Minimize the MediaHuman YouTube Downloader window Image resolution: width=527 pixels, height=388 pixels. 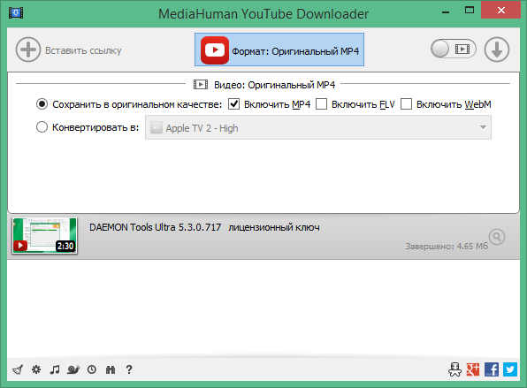(446, 12)
